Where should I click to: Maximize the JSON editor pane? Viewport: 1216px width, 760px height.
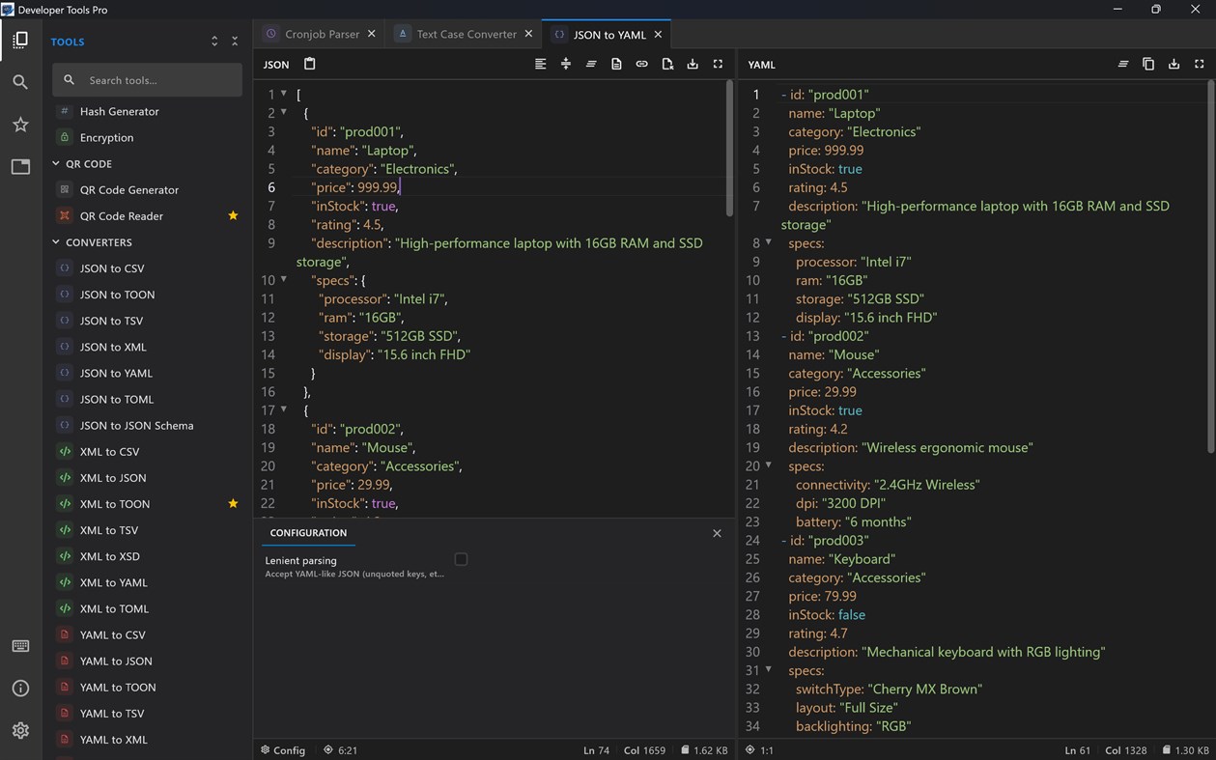tap(718, 64)
